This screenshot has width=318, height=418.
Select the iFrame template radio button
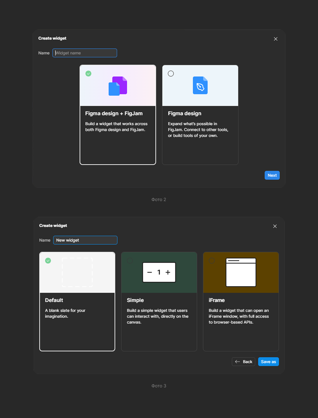[x=212, y=261]
